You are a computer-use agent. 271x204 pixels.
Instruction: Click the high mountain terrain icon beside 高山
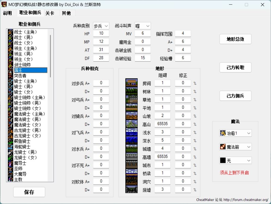131,124
